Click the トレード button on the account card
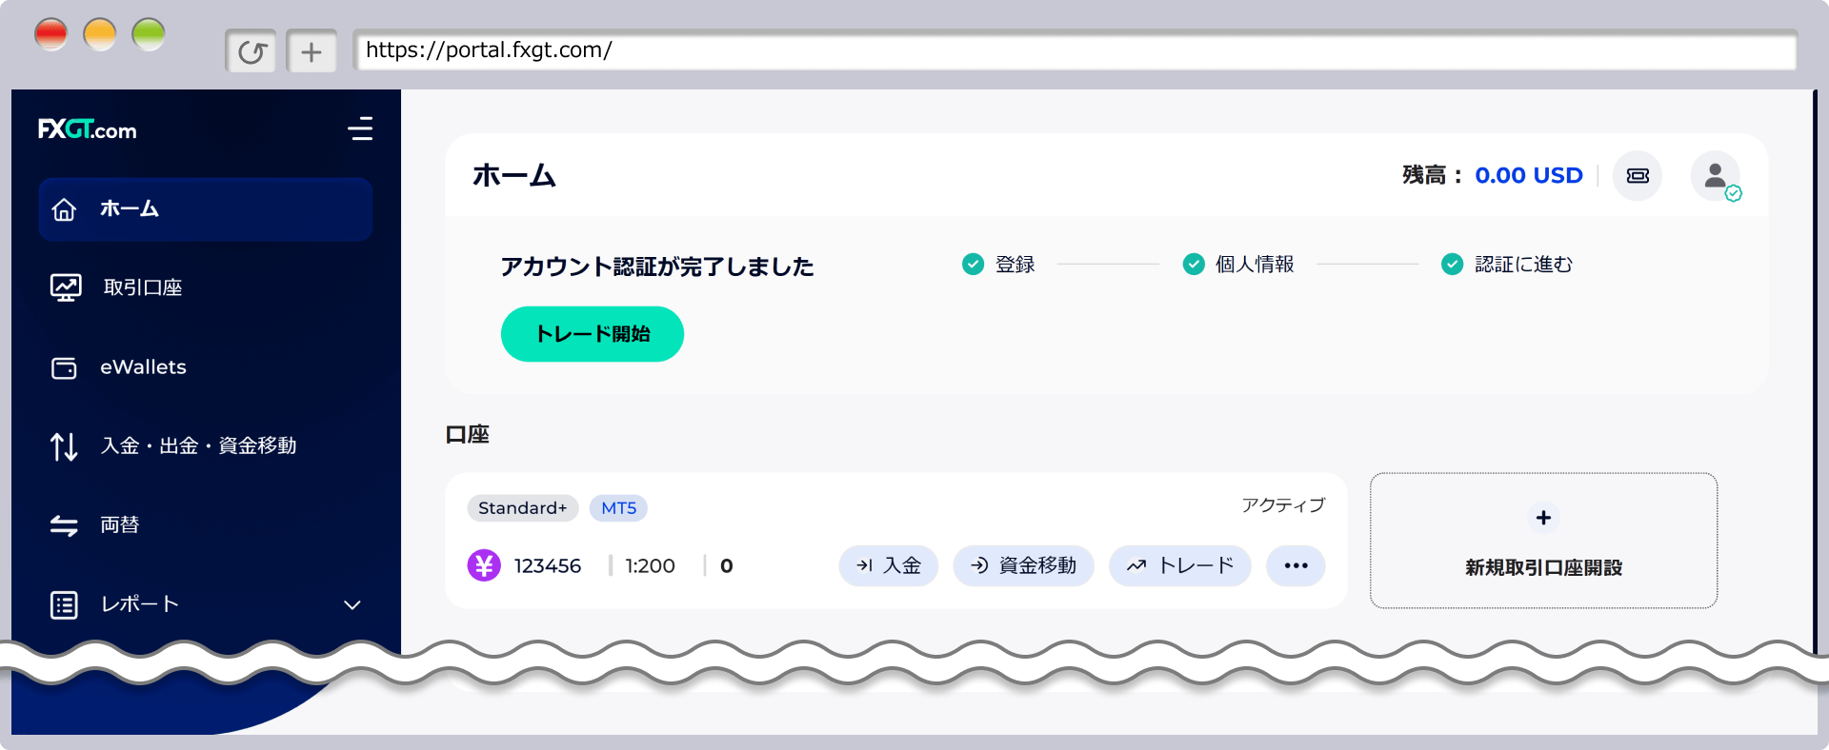The width and height of the screenshot is (1829, 750). [1179, 565]
